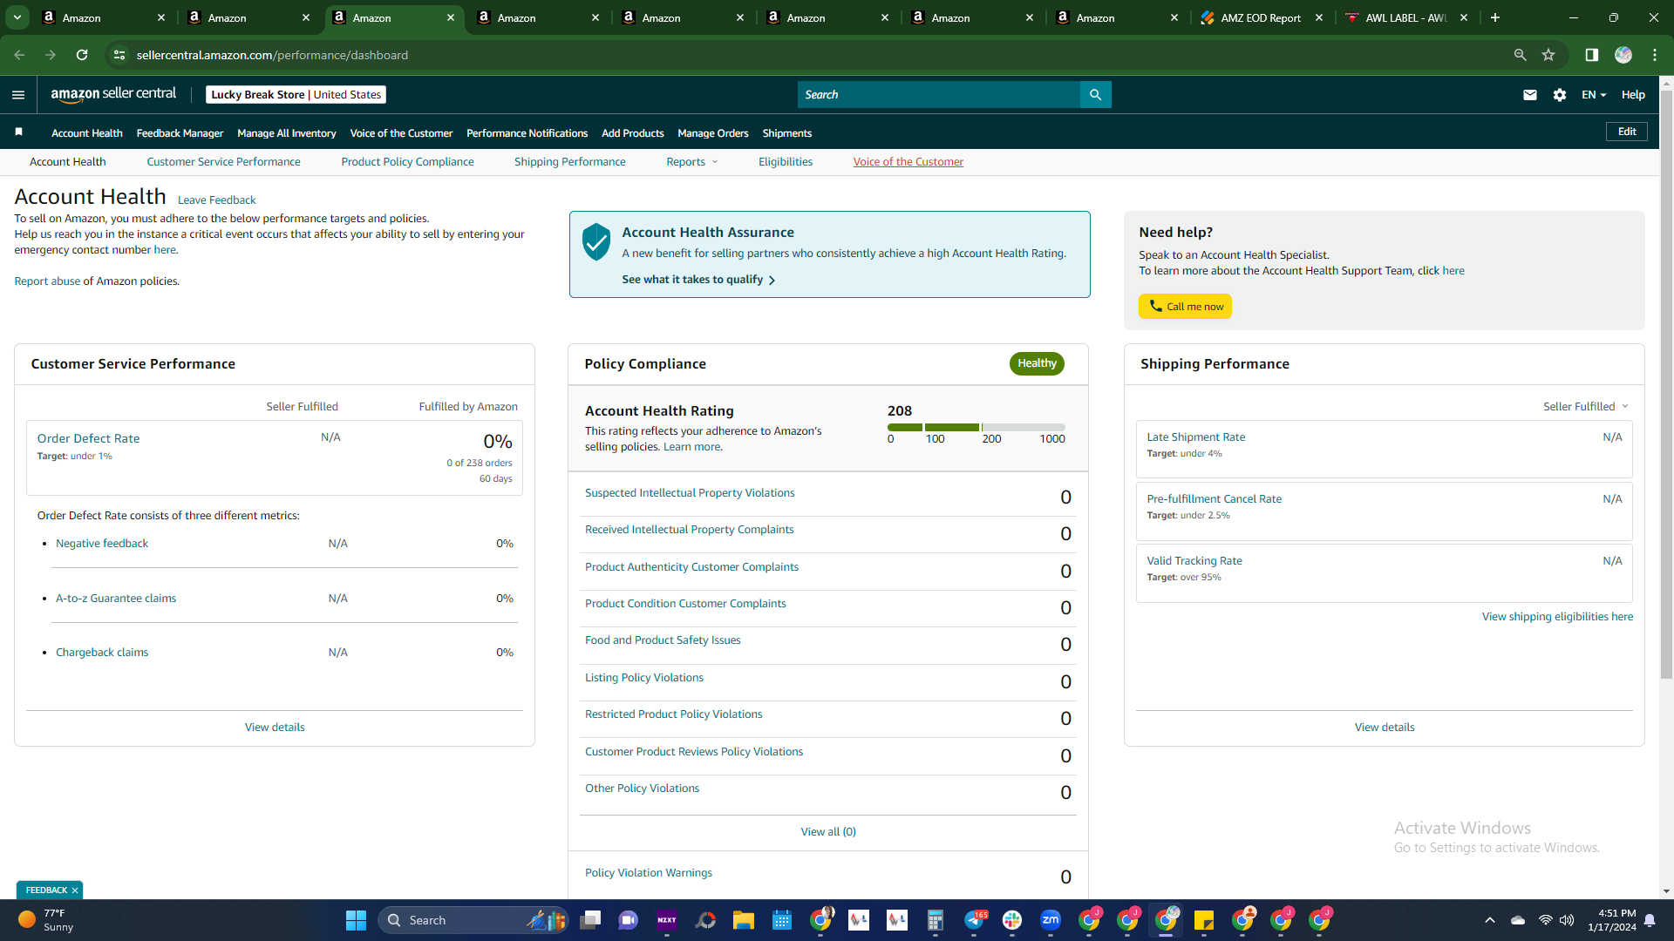Open Order Defect Rate link
1674x941 pixels.
click(88, 439)
